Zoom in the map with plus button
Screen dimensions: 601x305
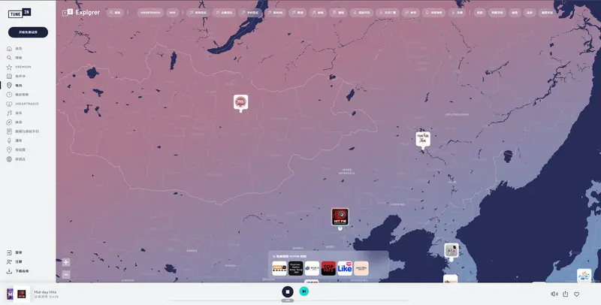(66, 262)
